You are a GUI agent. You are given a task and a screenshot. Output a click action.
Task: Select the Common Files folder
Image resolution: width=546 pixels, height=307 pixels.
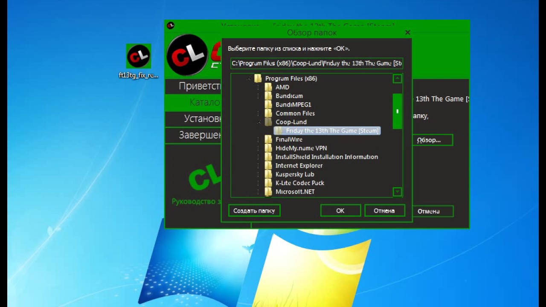295,113
